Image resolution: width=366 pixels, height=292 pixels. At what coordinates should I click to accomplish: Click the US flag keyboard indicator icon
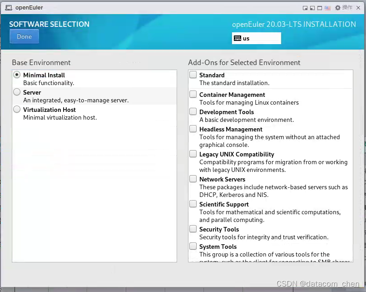[327, 8]
